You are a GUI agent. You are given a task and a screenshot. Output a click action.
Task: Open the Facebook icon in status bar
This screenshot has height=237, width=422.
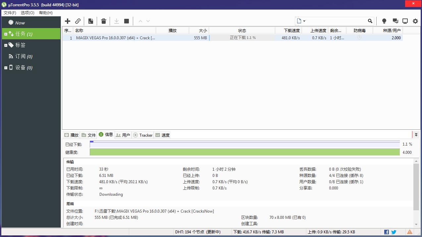pos(386,232)
